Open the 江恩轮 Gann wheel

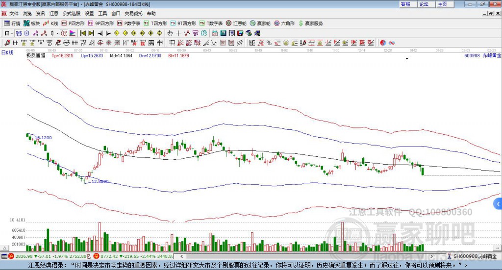point(236,24)
